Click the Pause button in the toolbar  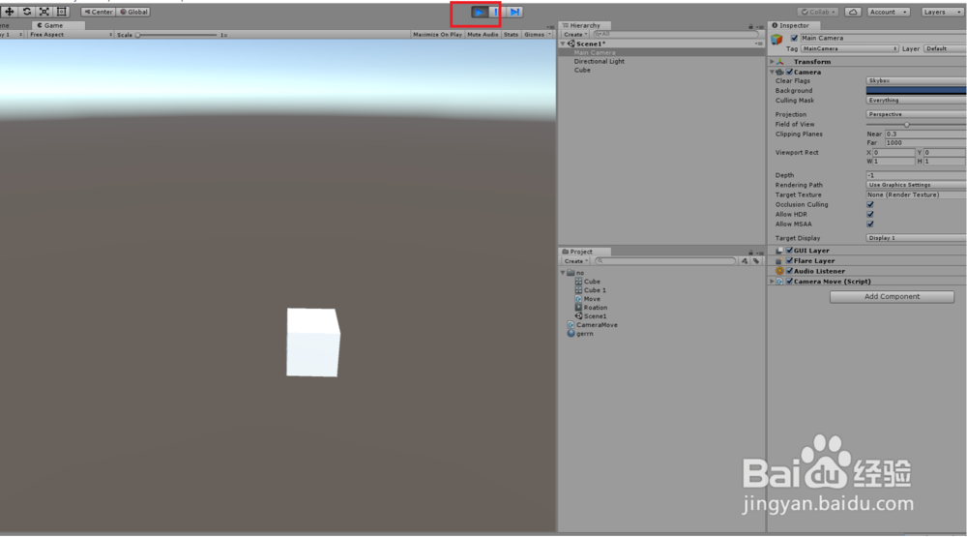click(x=496, y=12)
